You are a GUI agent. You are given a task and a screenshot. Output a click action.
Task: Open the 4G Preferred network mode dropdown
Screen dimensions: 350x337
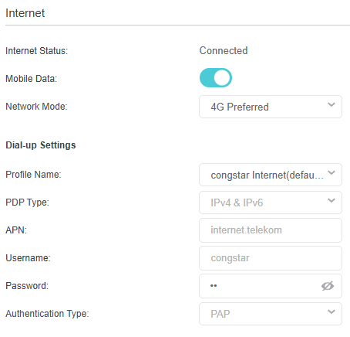(271, 107)
